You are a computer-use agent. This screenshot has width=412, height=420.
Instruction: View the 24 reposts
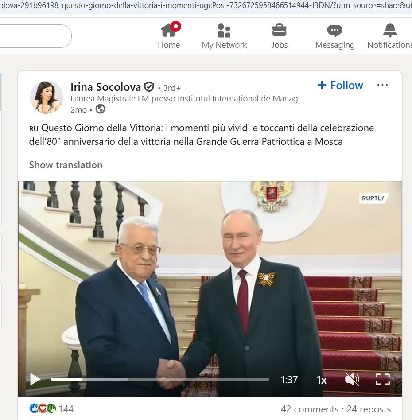click(x=369, y=409)
